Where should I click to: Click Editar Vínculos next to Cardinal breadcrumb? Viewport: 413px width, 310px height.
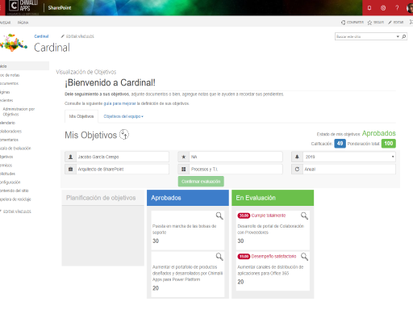[x=77, y=36]
